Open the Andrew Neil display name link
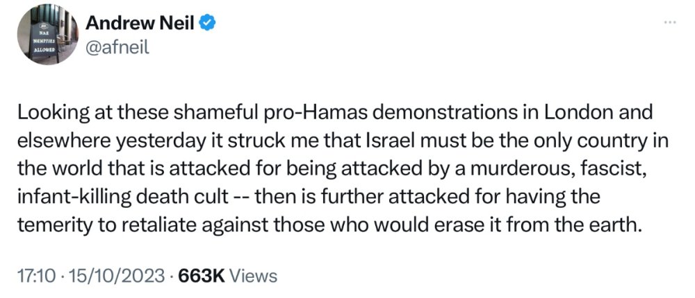The width and height of the screenshot is (695, 298). (142, 24)
